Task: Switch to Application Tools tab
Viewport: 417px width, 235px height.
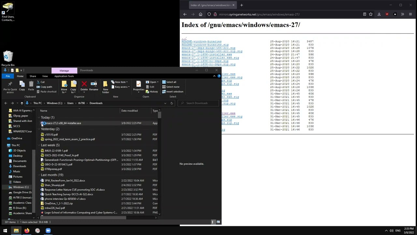Action: [64, 76]
